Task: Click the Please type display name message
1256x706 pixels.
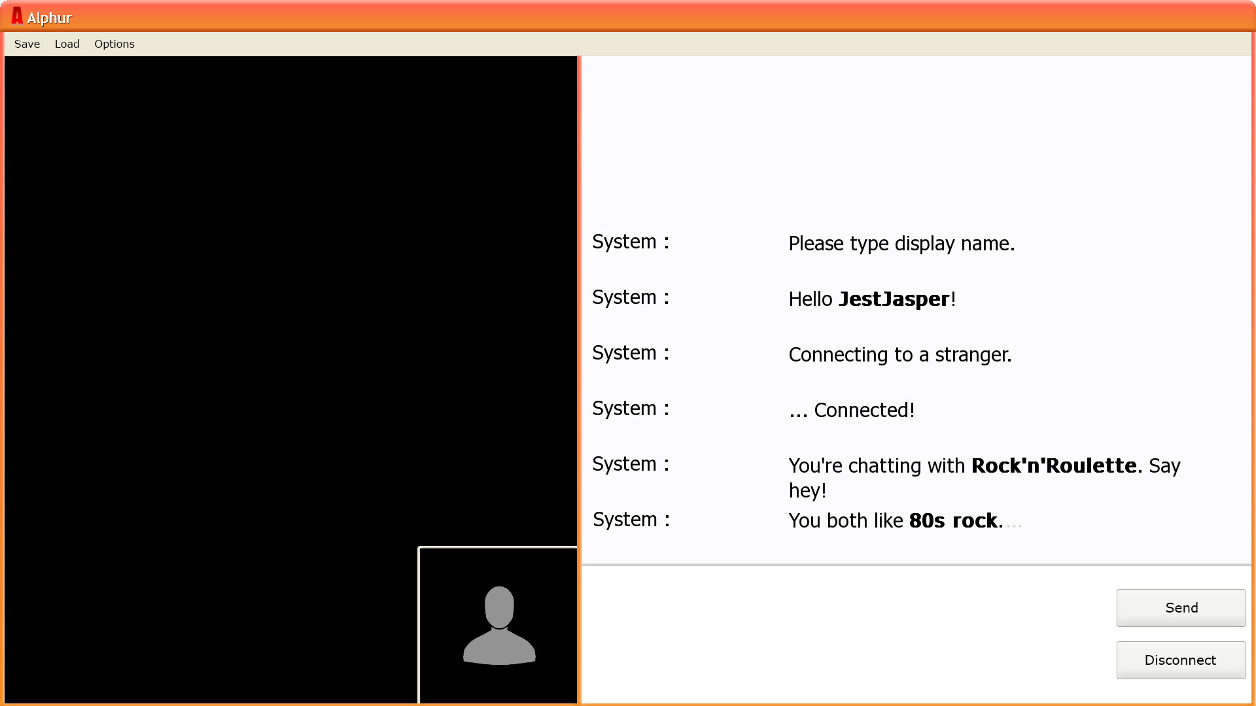Action: pyautogui.click(x=901, y=243)
